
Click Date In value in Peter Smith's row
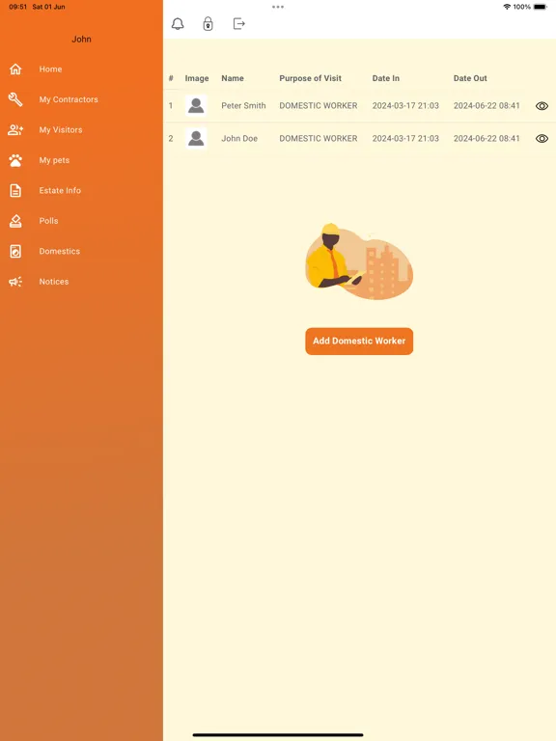point(405,105)
